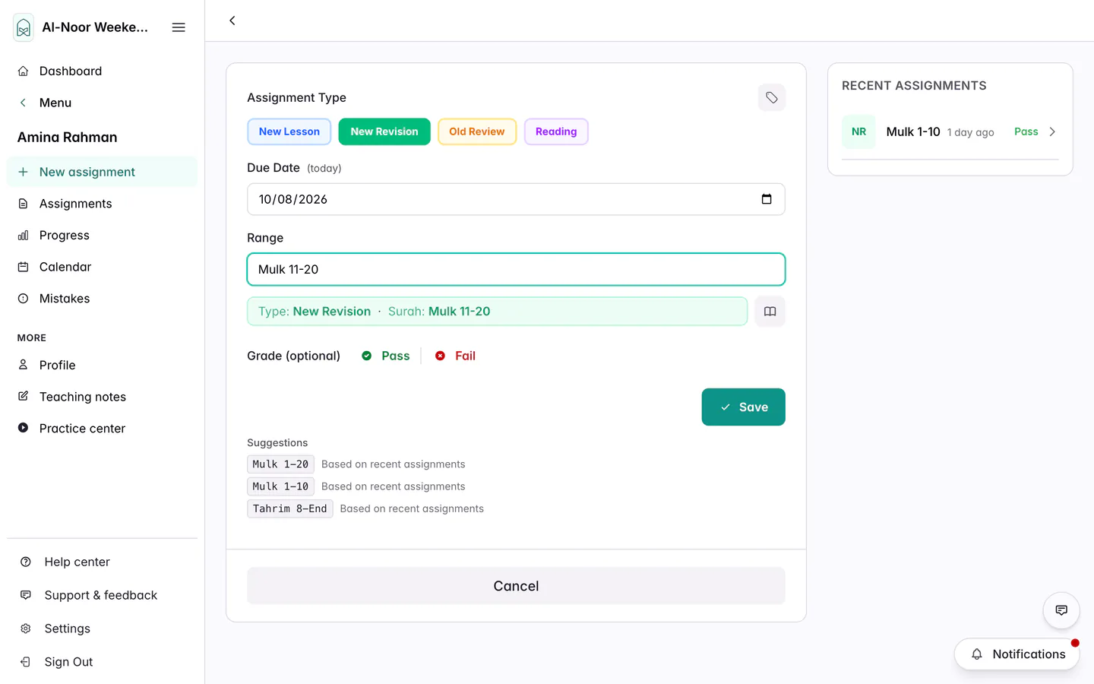Screen dimensions: 1094x684
Task: Select New Lesson assignment type
Action: (x=289, y=131)
